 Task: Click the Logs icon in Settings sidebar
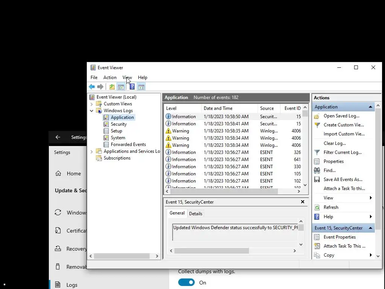point(58,285)
